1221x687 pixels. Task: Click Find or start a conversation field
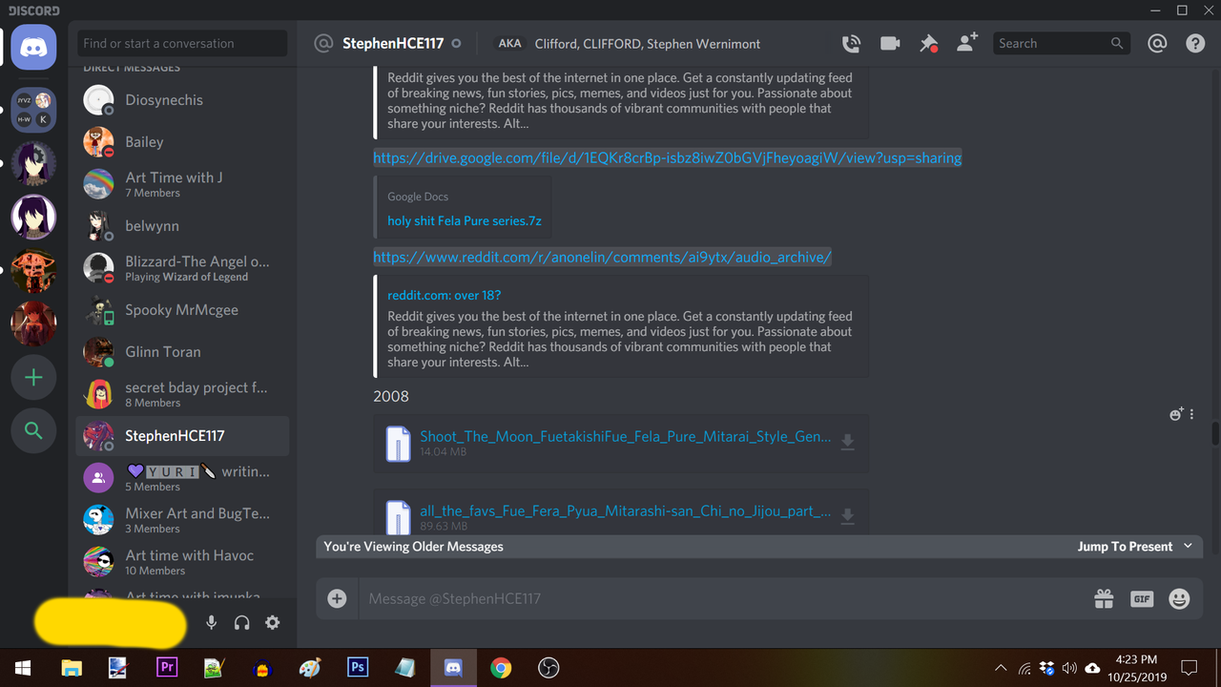[182, 43]
